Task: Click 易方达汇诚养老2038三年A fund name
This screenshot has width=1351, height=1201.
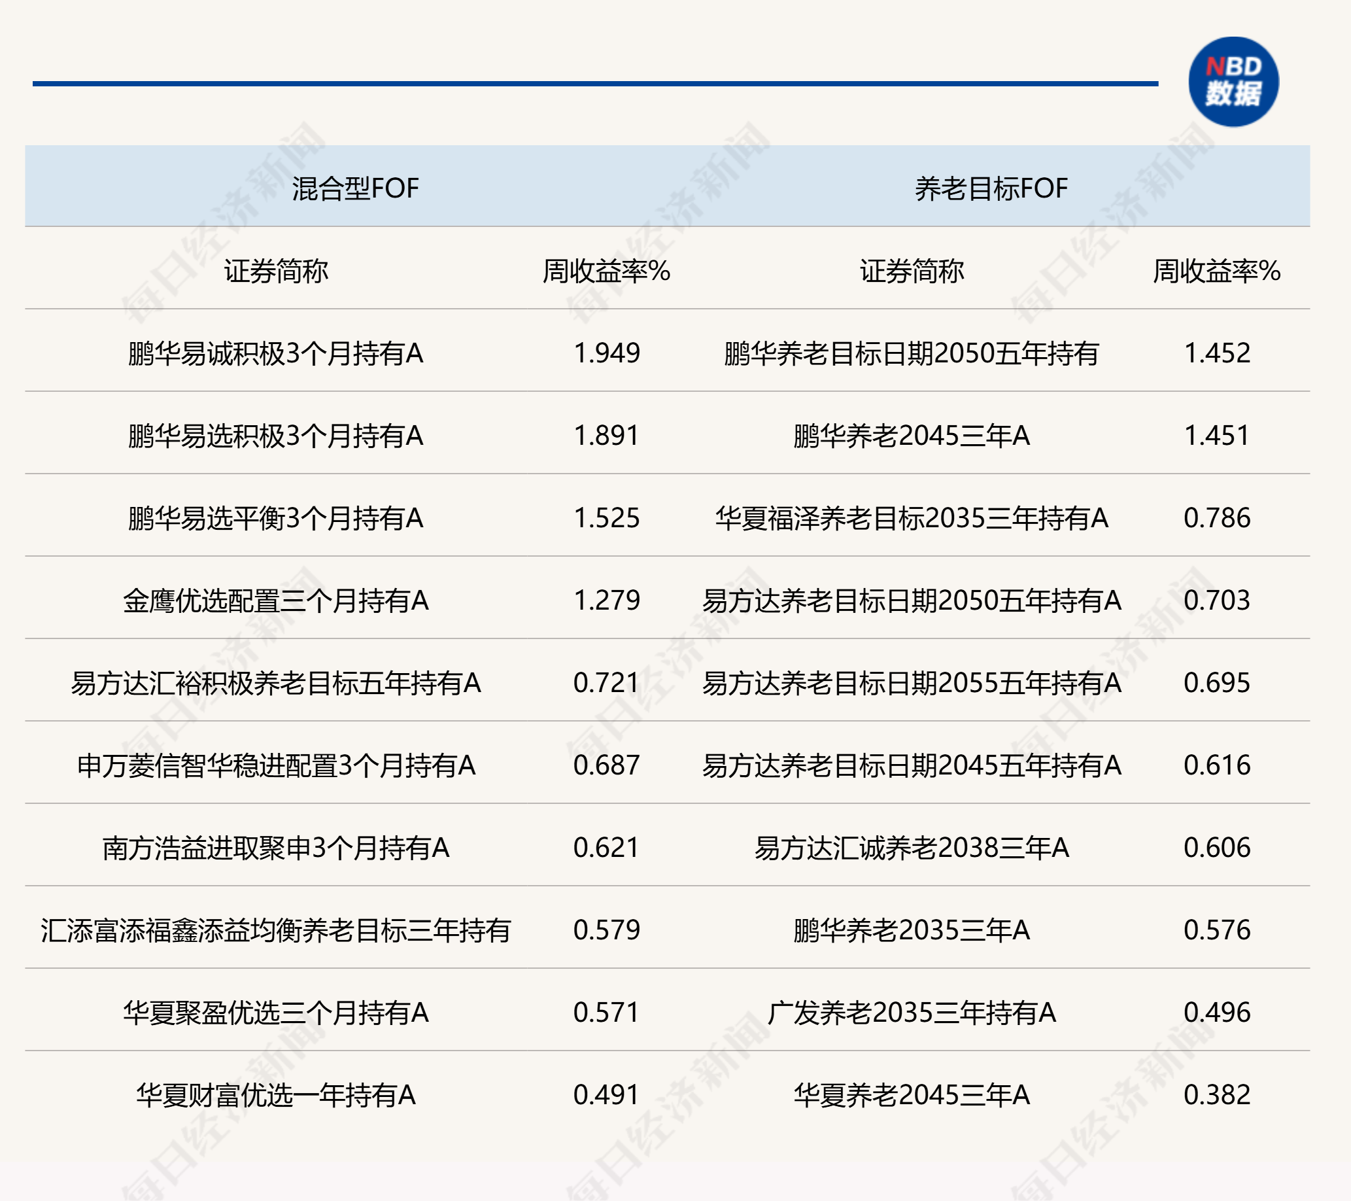Action: [x=912, y=848]
